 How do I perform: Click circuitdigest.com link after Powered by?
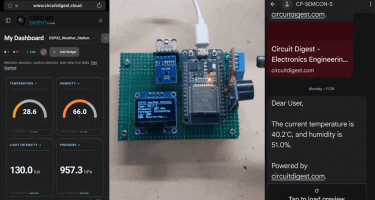[298, 176]
